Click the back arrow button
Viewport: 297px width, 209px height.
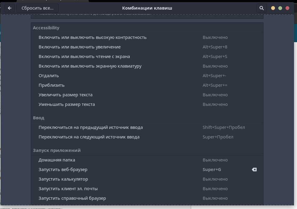pos(10,8)
